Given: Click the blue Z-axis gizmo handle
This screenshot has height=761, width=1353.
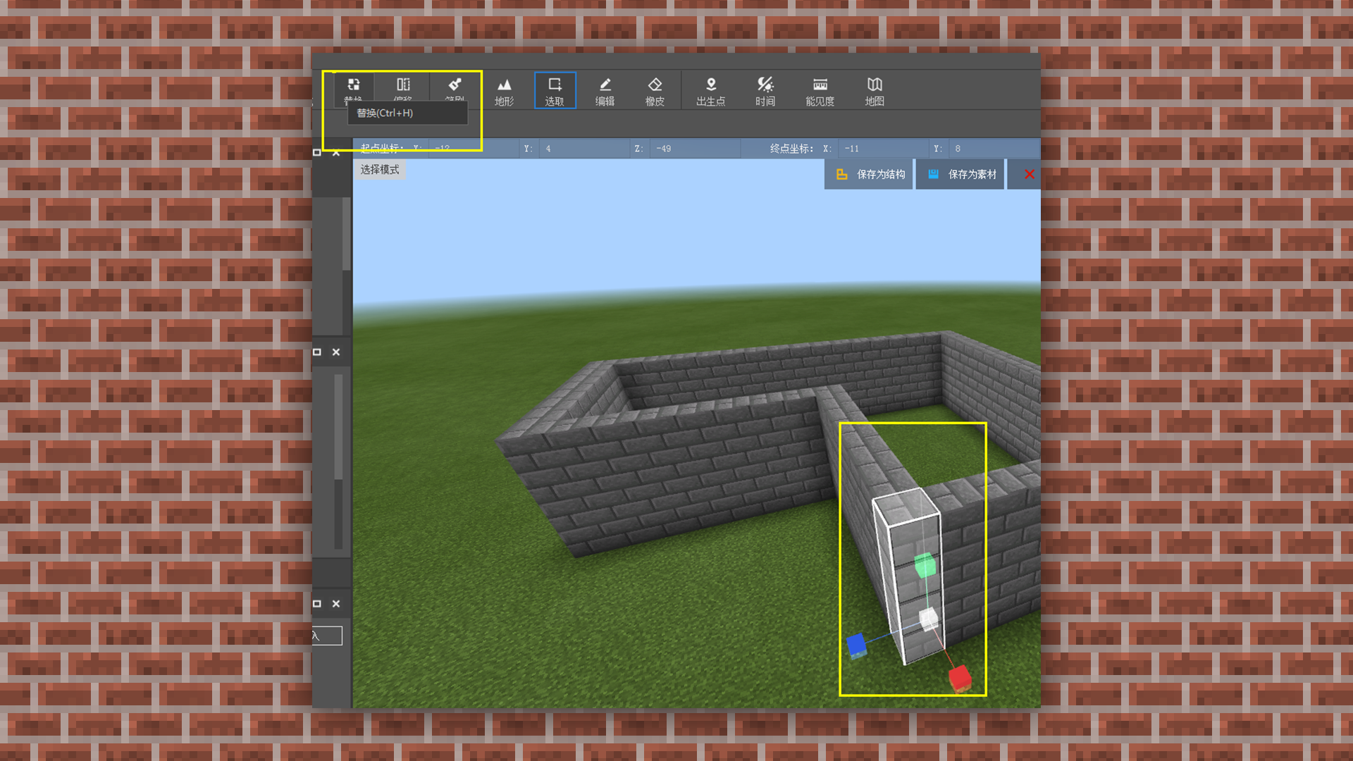Looking at the screenshot, I should click(856, 645).
